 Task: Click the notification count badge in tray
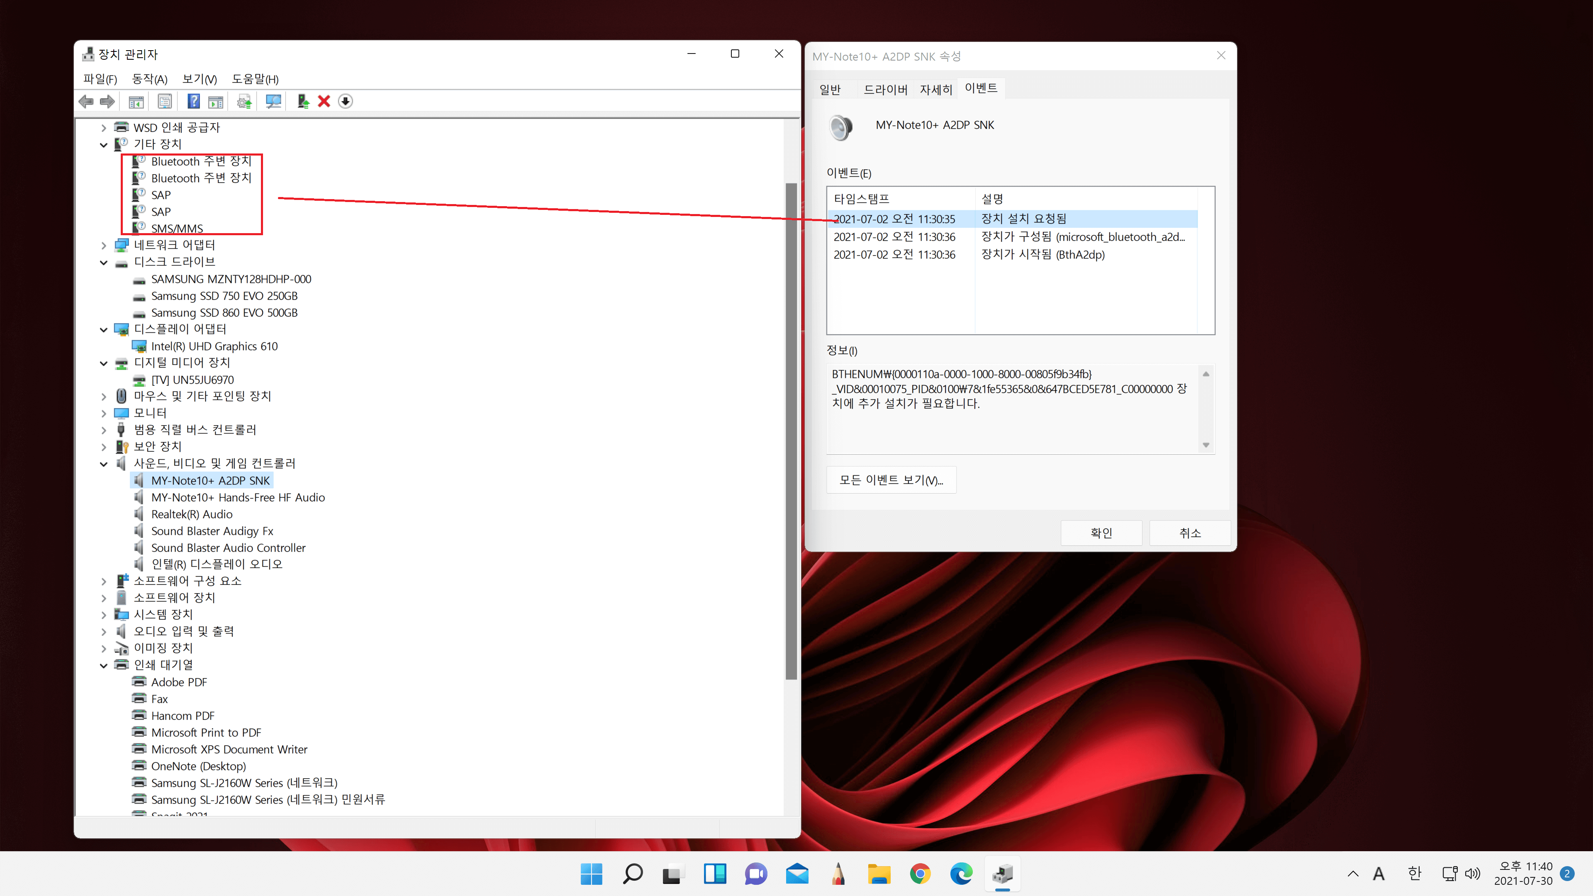[x=1567, y=874]
